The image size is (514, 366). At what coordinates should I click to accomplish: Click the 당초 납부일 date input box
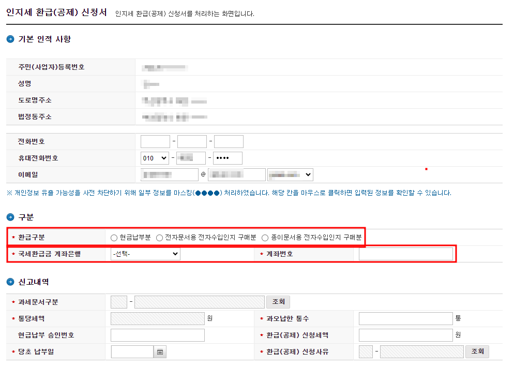coord(132,352)
